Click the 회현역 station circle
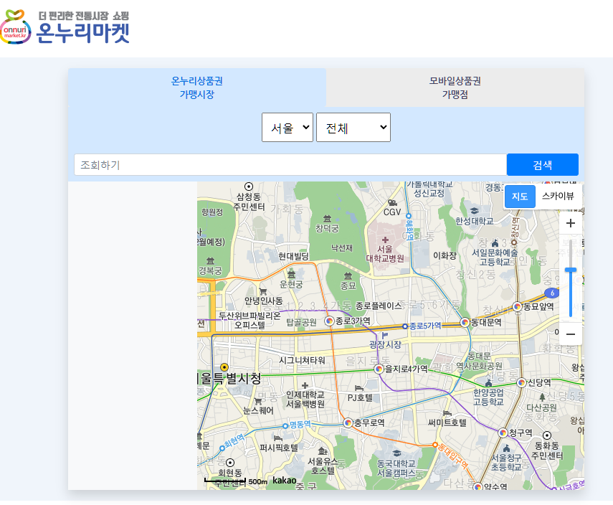This screenshot has height=505, width=613. click(222, 448)
